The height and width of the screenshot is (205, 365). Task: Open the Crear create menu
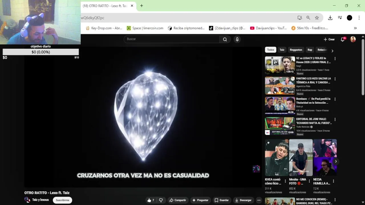329,39
